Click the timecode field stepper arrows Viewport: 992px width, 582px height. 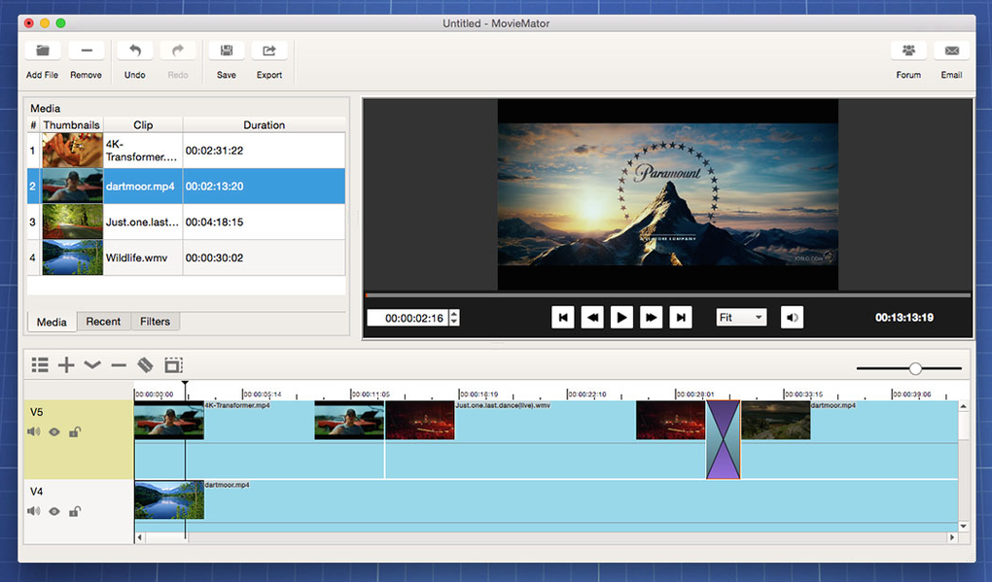(x=454, y=318)
